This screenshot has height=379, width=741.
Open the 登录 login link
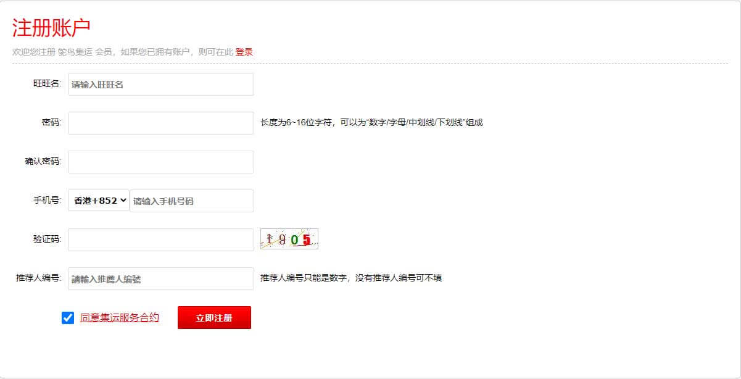pyautogui.click(x=244, y=52)
